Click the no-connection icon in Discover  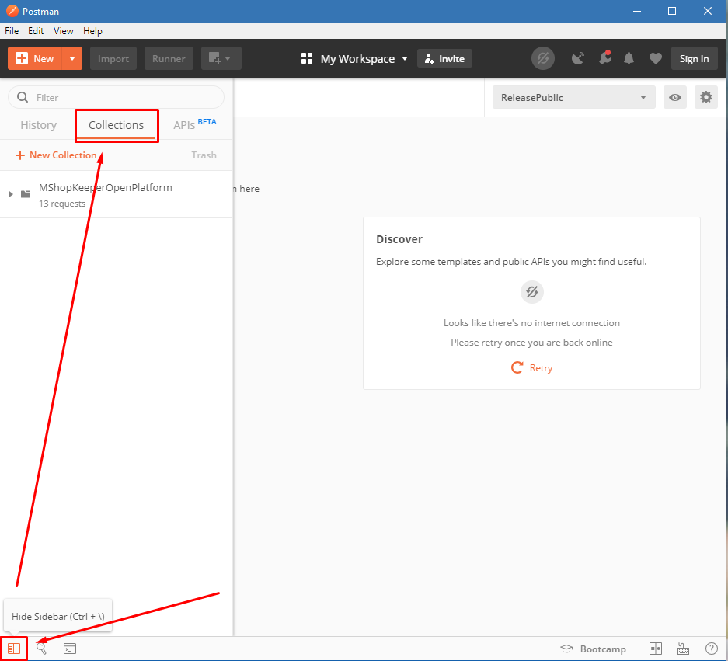531,292
